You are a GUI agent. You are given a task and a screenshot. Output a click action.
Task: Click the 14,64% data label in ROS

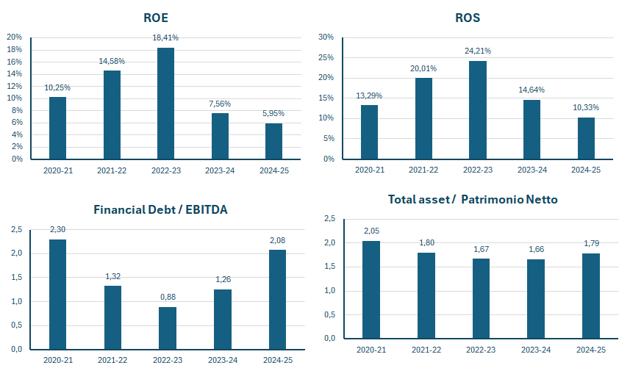coord(531,90)
